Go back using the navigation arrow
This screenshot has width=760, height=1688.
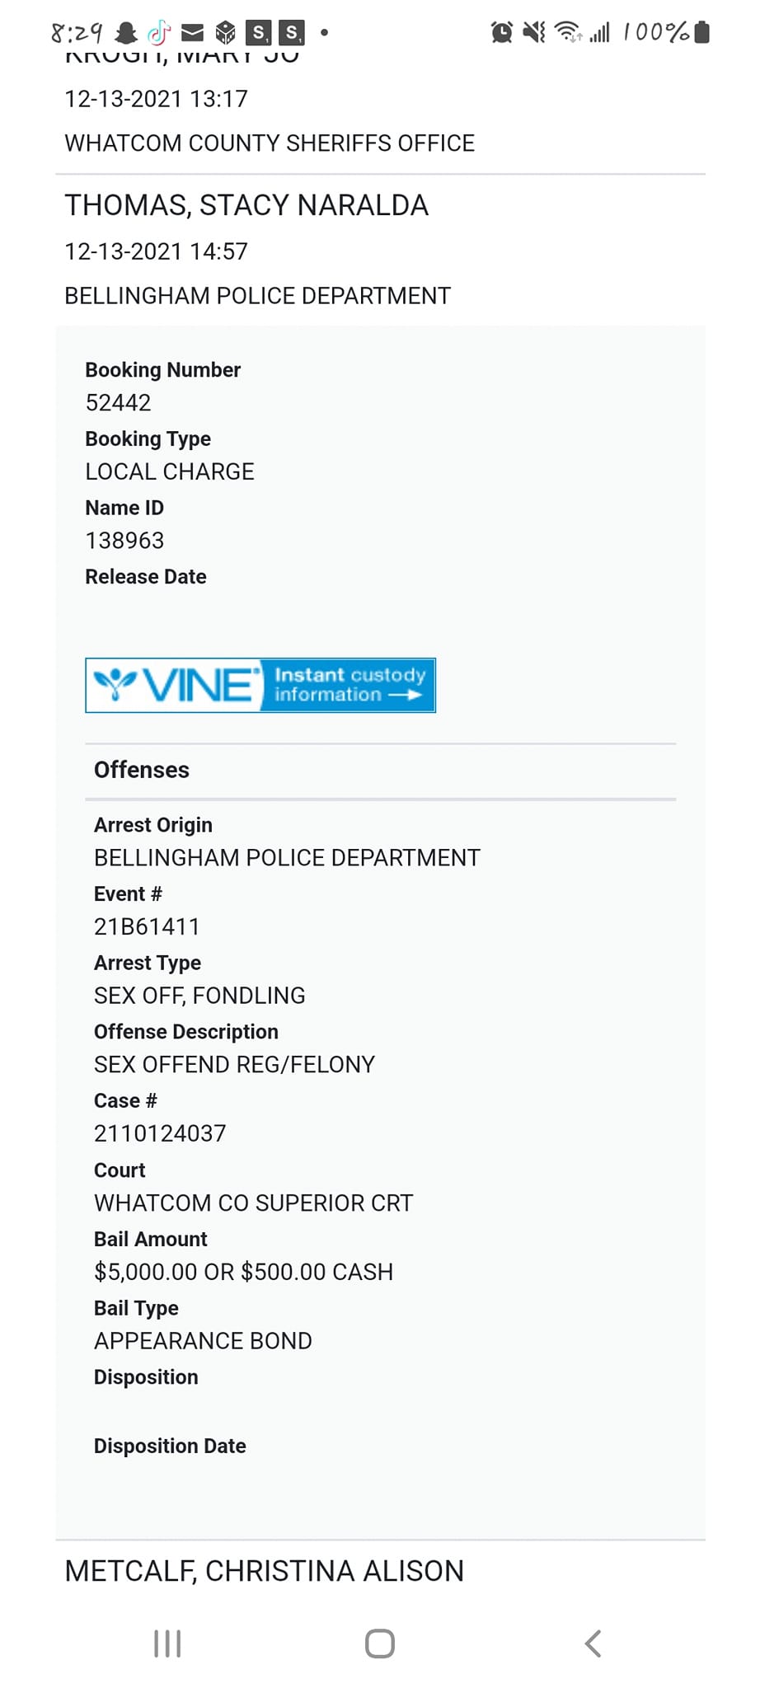(593, 1643)
